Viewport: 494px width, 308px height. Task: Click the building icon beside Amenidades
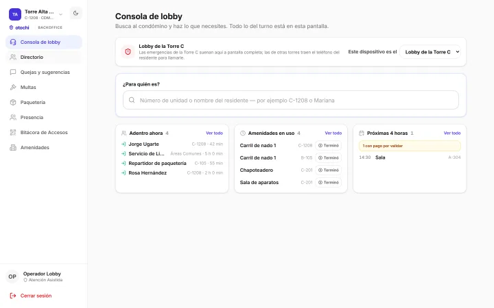coord(13,148)
